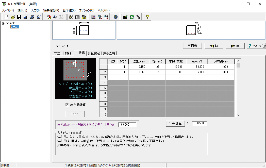This screenshot has width=266, height=168.
Task: Click the tree structure toolbar icon
Action: click(x=138, y=17)
